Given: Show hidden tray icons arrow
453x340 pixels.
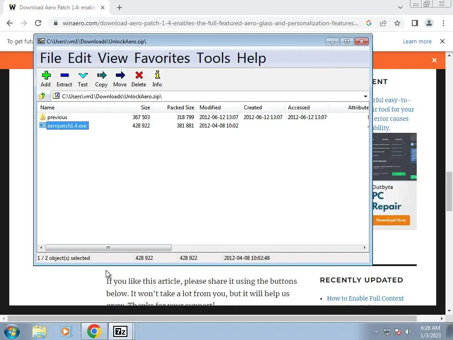Looking at the screenshot, I should point(376,332).
